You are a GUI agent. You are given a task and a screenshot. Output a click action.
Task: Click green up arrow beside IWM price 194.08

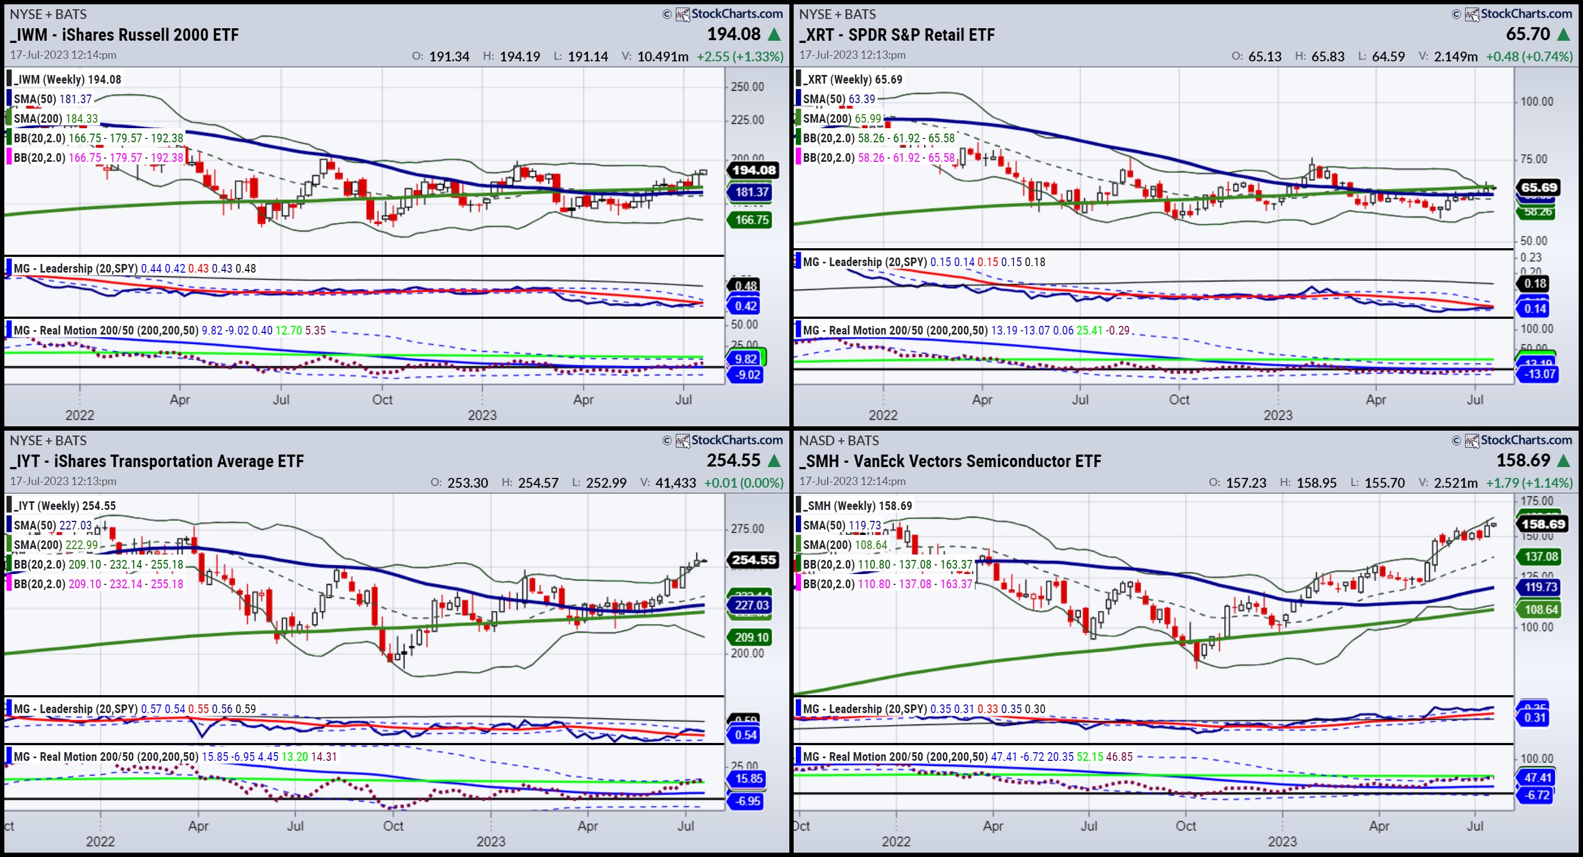pos(775,35)
